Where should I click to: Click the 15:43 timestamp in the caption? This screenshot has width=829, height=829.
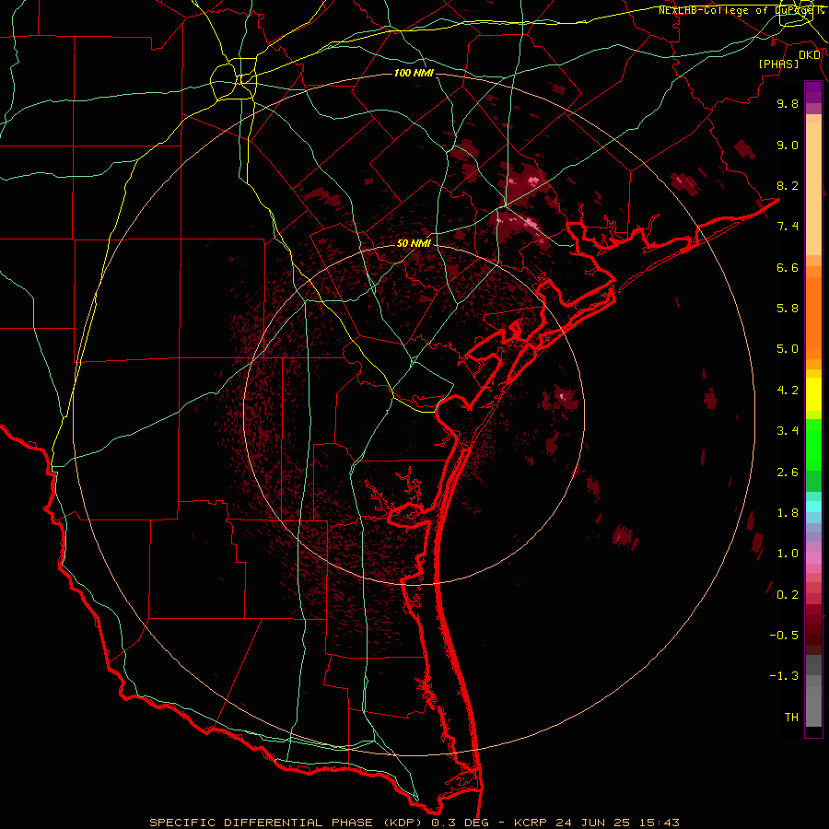coord(660,823)
